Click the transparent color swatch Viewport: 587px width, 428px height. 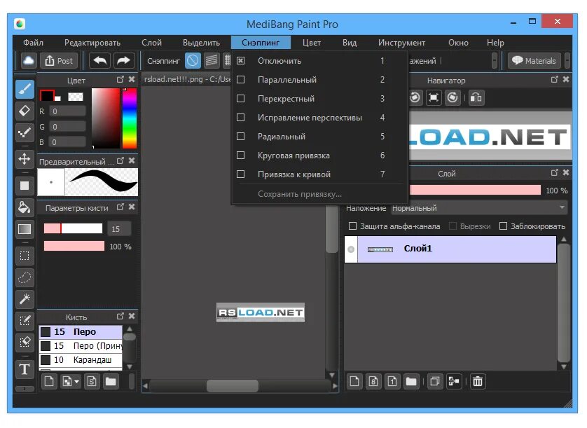(x=76, y=97)
